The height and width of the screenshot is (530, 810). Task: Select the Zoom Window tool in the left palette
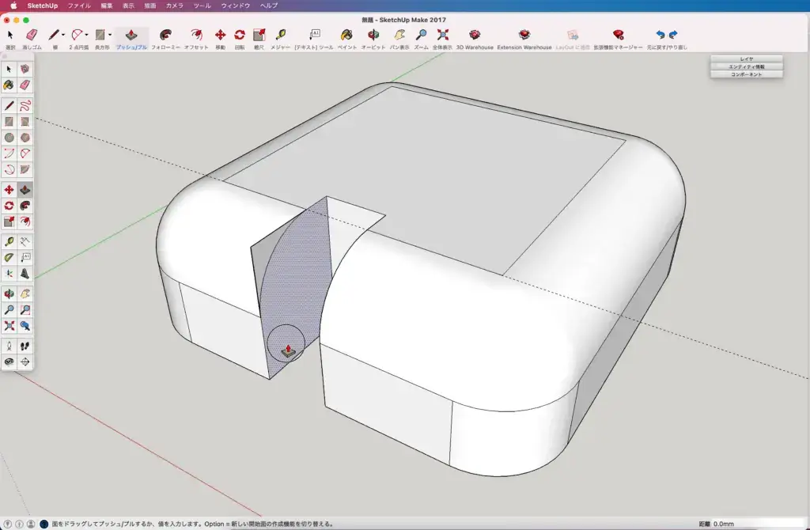25,309
